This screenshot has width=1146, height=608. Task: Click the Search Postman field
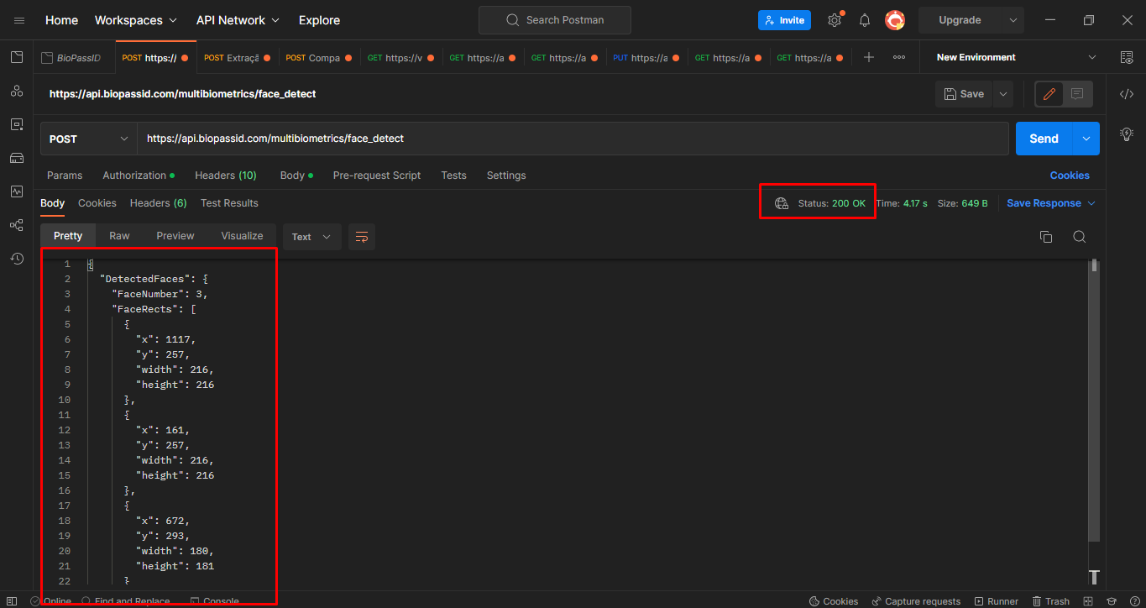tap(554, 20)
